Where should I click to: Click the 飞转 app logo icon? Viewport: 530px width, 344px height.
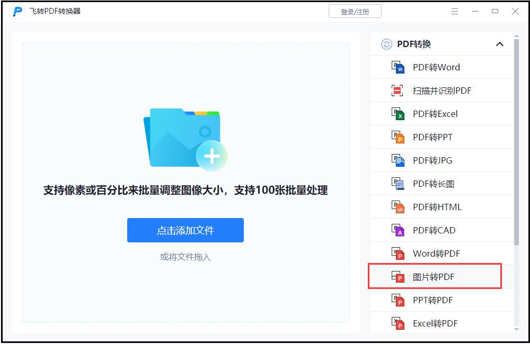(x=16, y=11)
